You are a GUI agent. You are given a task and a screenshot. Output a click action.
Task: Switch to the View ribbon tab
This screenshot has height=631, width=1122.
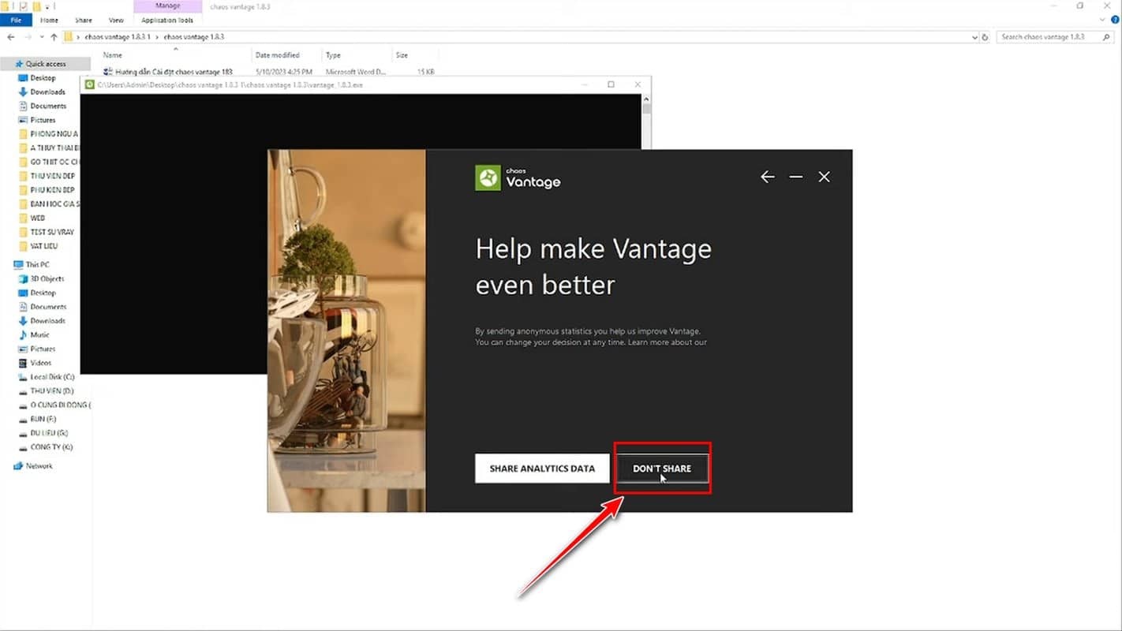point(116,20)
